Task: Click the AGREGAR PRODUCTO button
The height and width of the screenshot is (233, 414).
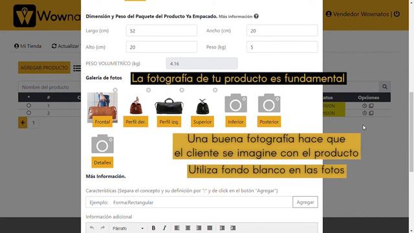Action: (44, 67)
